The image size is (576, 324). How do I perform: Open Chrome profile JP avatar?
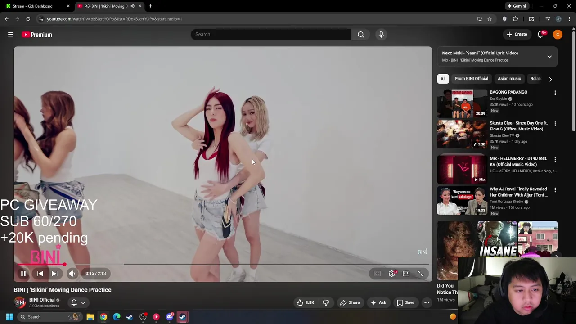pyautogui.click(x=558, y=19)
